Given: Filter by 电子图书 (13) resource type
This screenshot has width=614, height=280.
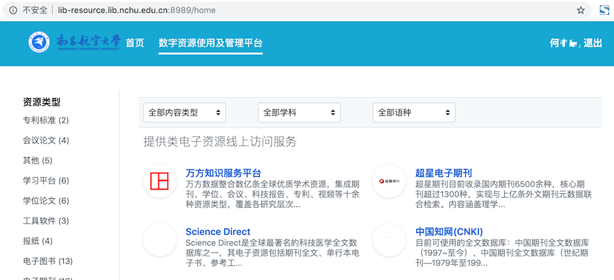Looking at the screenshot, I should pos(48,261).
